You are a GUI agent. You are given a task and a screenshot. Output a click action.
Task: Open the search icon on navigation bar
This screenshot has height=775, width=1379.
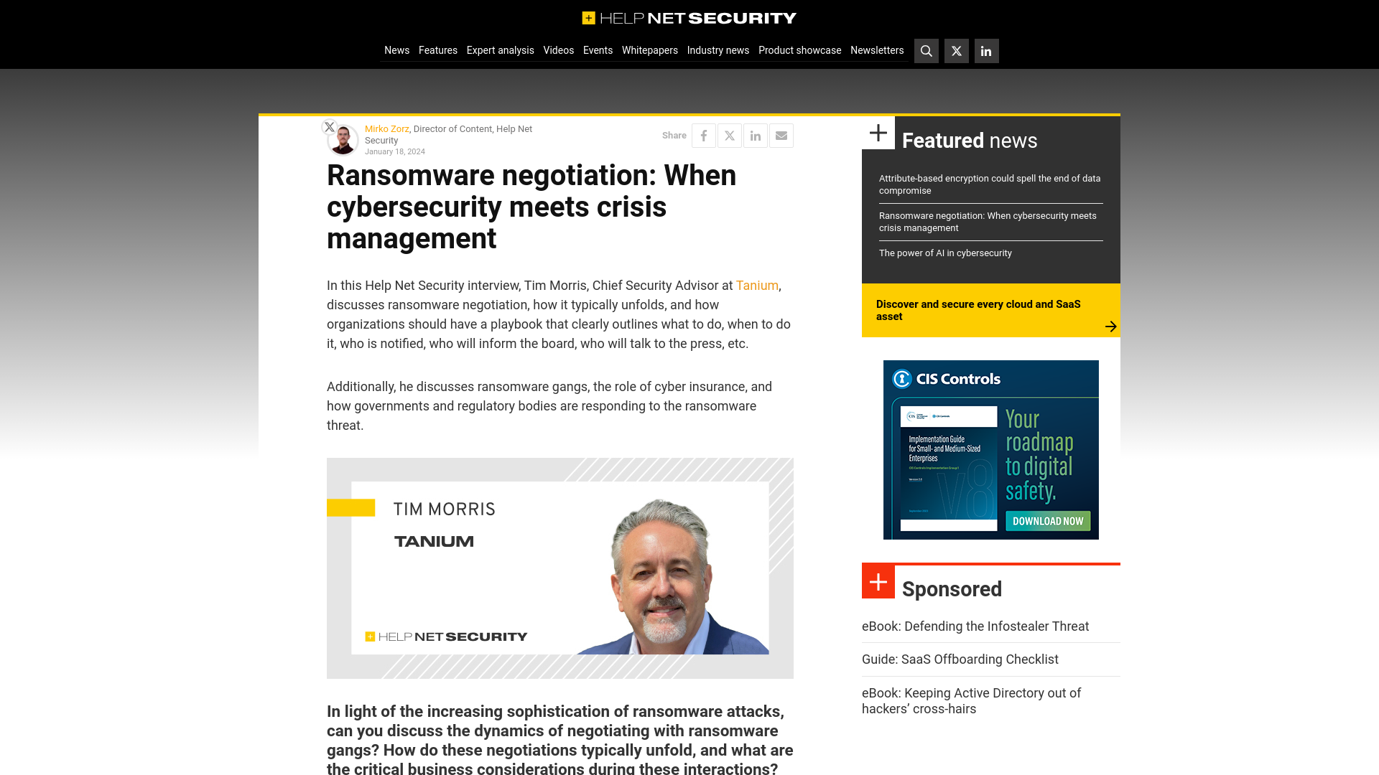pos(927,50)
